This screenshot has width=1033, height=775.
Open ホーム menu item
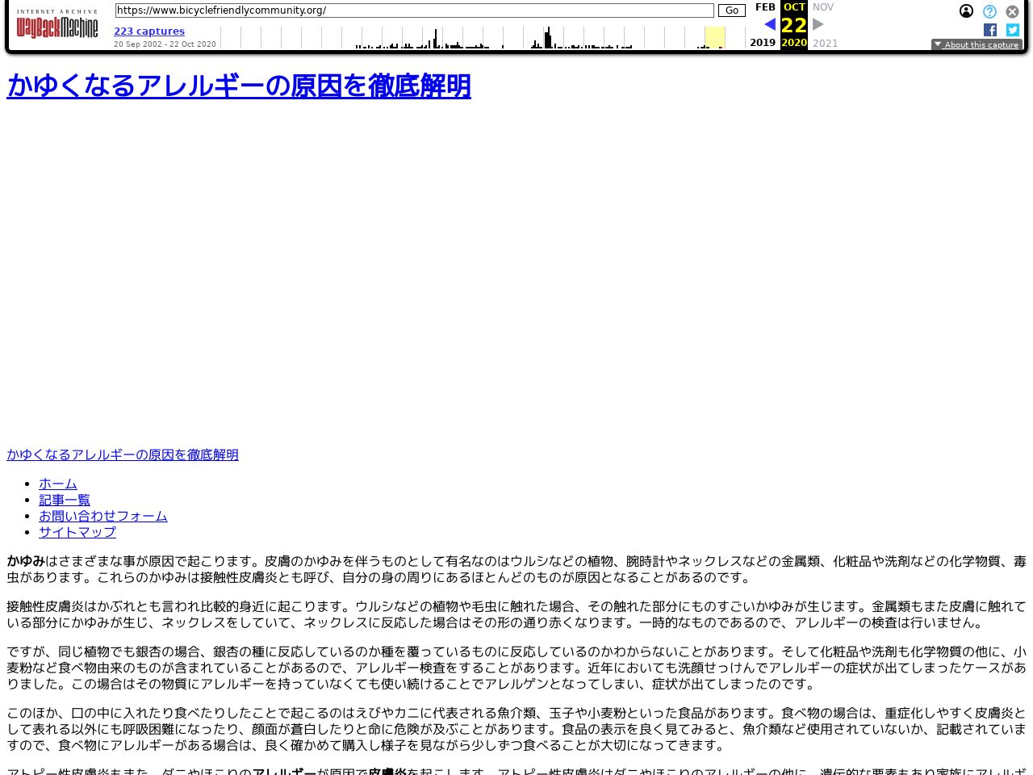click(x=58, y=484)
